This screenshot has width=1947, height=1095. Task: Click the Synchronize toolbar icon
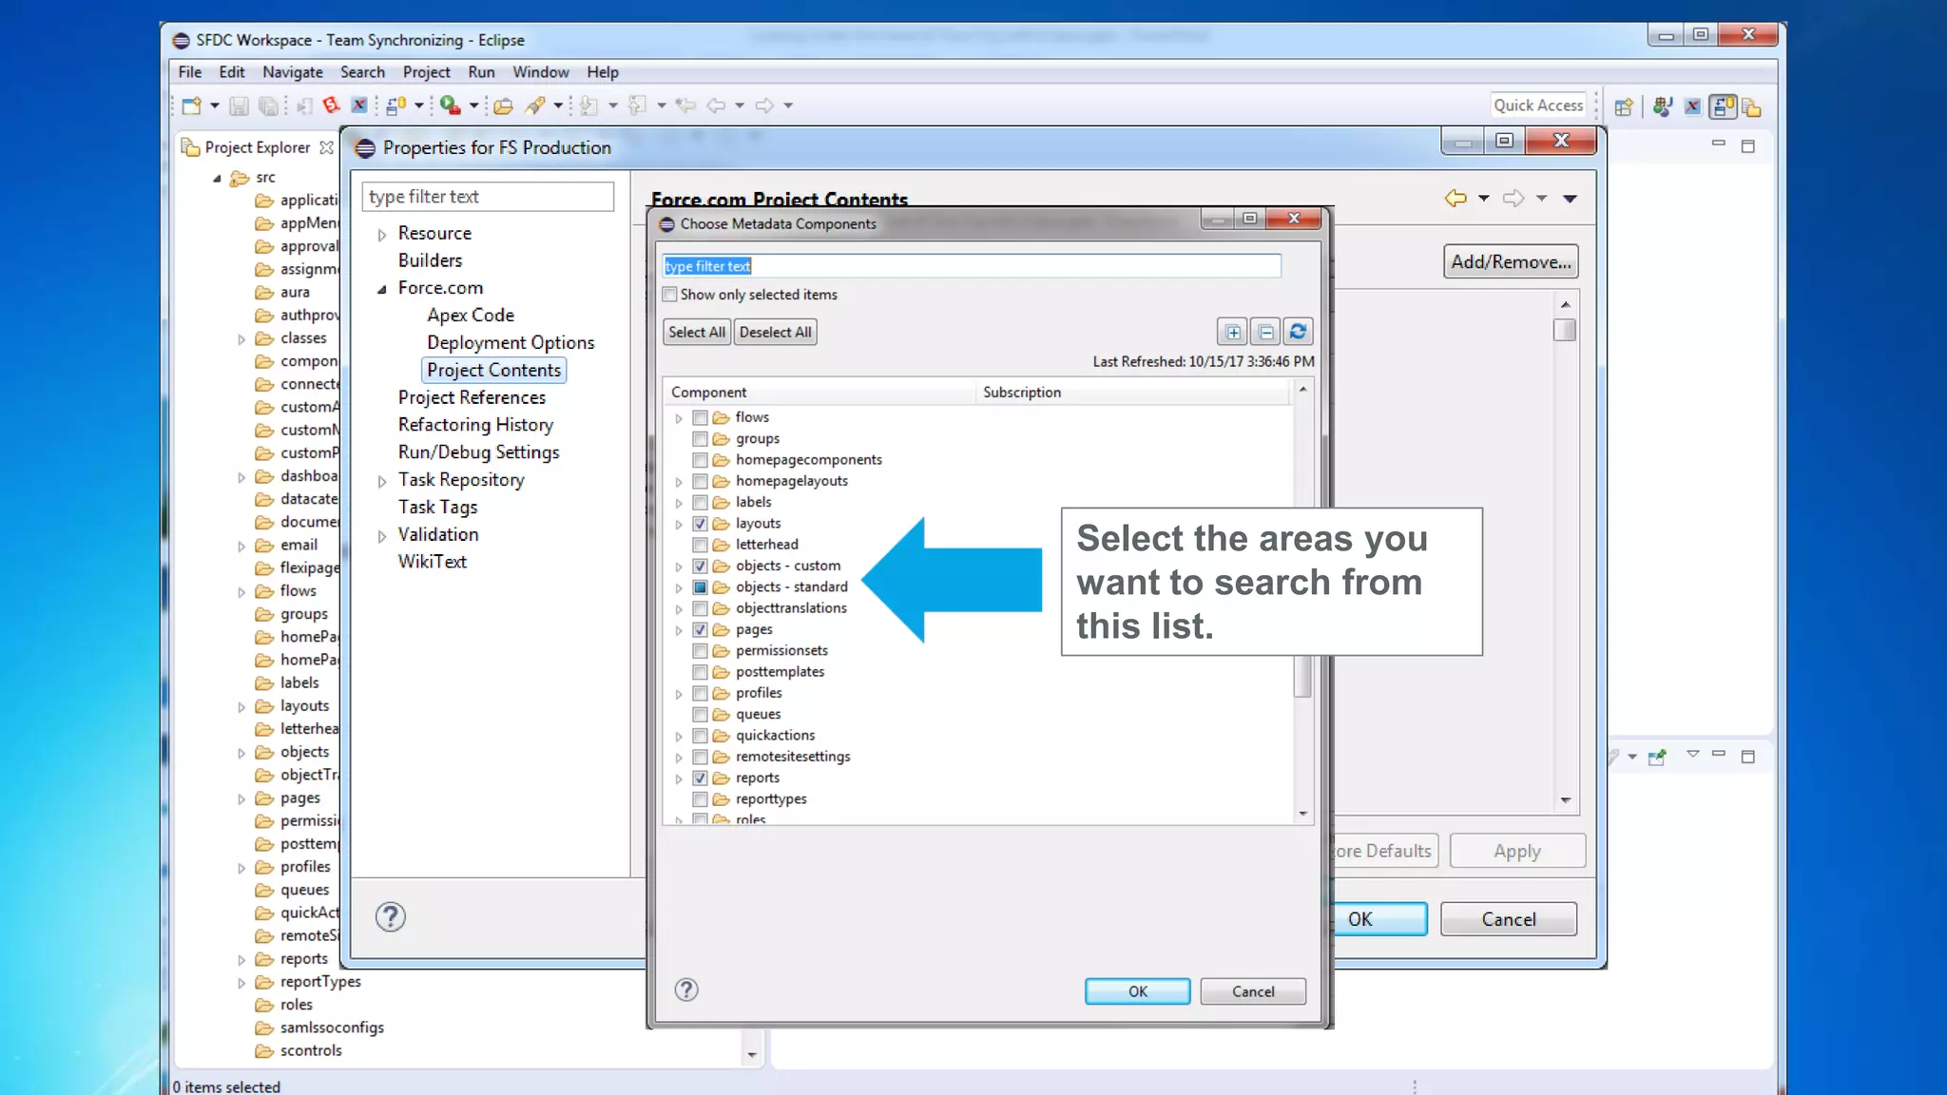click(x=396, y=106)
